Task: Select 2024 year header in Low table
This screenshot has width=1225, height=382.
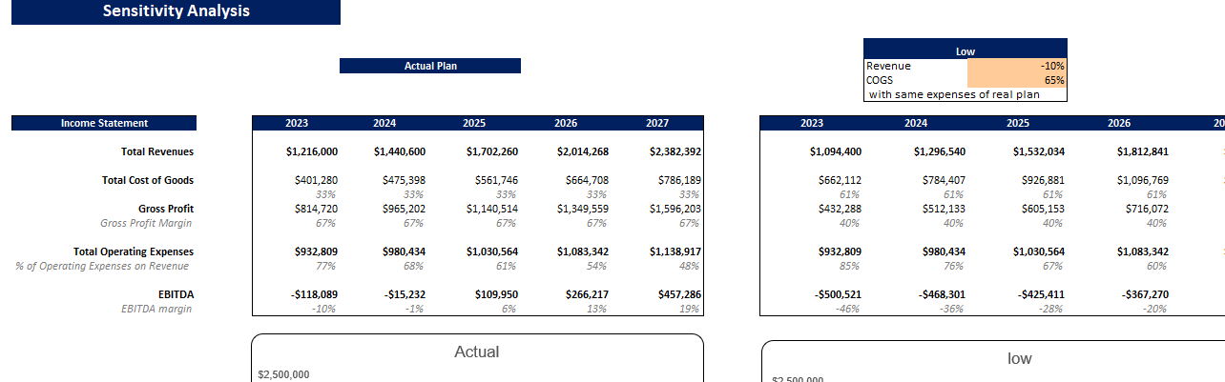Action: 916,123
